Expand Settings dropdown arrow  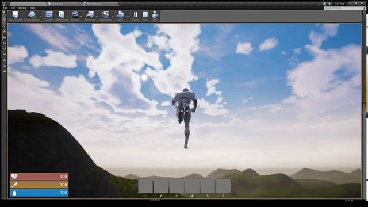[x=81, y=16]
